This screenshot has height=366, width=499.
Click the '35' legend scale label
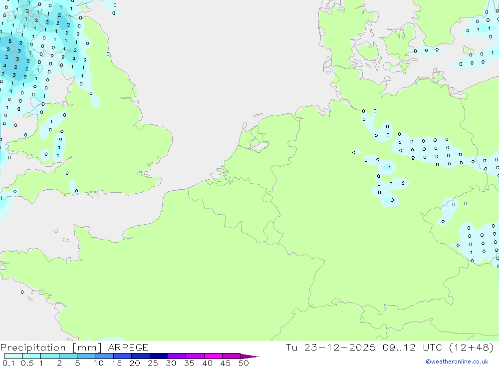pos(189,363)
